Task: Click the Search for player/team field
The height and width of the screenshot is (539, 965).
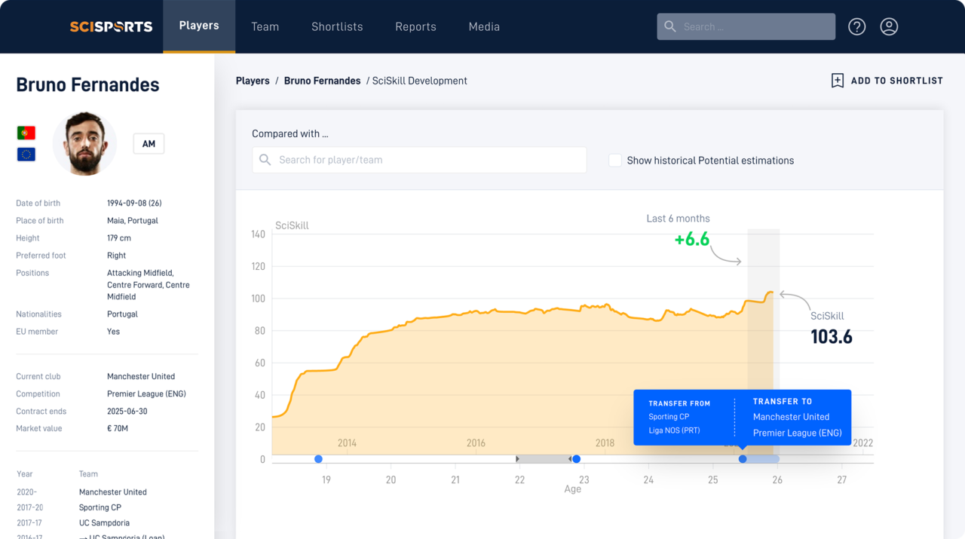Action: tap(419, 160)
